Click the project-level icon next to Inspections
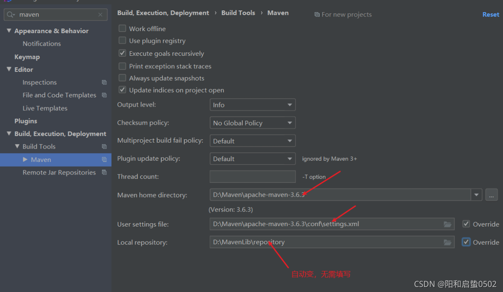The width and height of the screenshot is (503, 292). tap(104, 83)
